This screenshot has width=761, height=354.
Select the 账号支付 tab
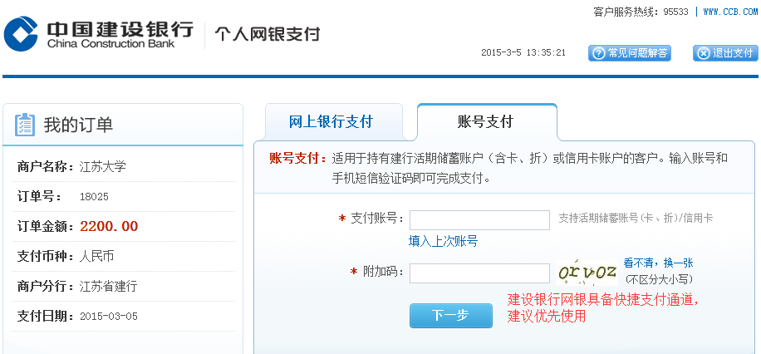pos(485,121)
